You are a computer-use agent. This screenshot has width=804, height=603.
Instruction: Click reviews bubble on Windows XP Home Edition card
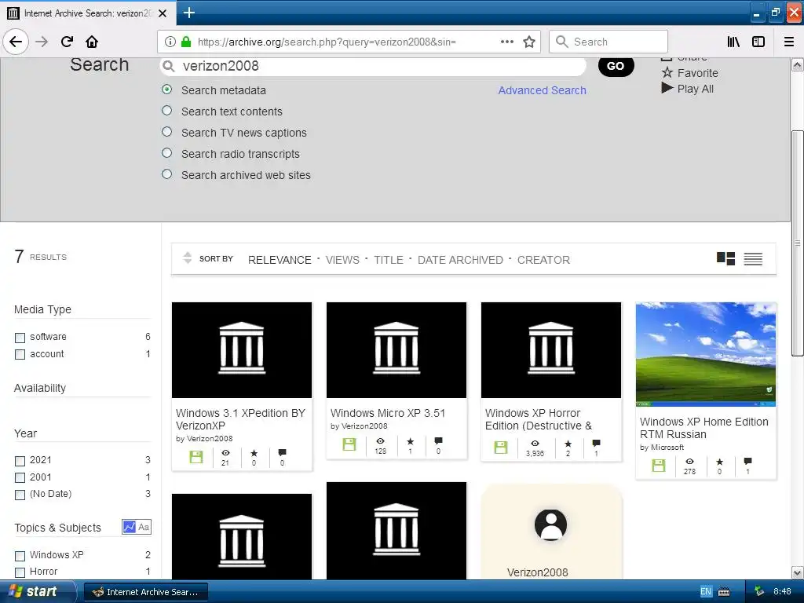(x=747, y=462)
